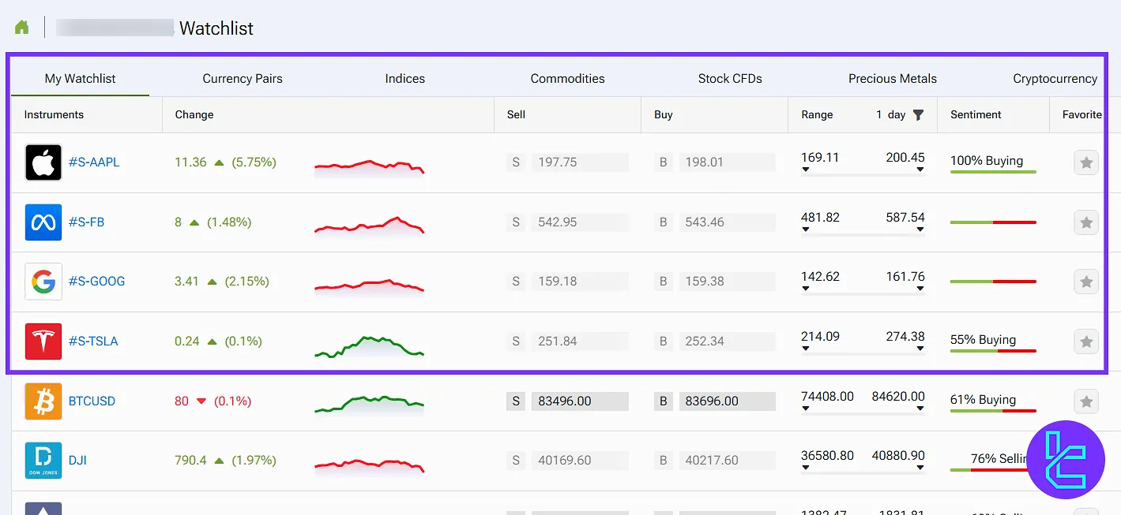Click the green home icon
Screen dimensions: 1121x515
[21, 28]
